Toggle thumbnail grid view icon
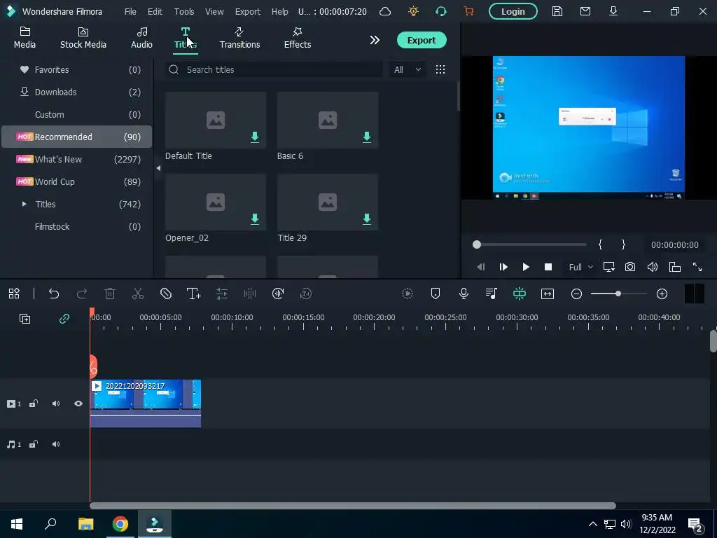Screen dimensions: 717x538 (x=440, y=69)
